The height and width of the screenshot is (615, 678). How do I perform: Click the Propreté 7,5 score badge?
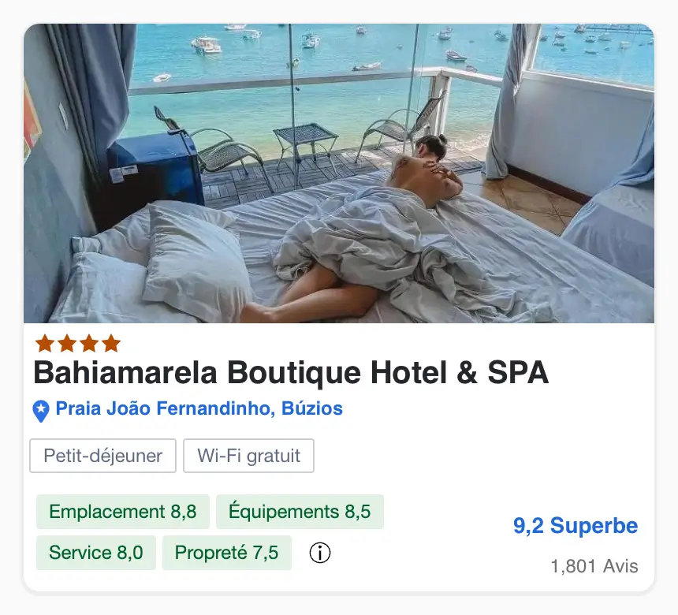(x=226, y=553)
